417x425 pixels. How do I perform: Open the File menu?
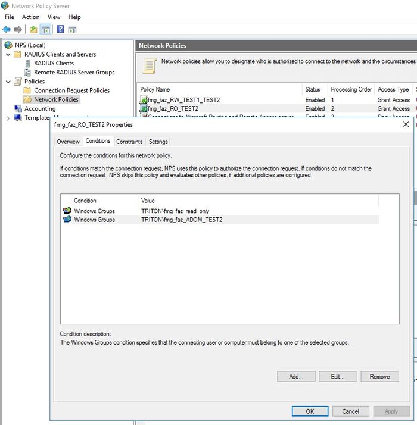click(x=10, y=17)
